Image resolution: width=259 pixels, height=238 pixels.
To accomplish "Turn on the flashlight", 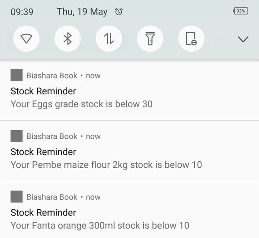I will (150, 39).
